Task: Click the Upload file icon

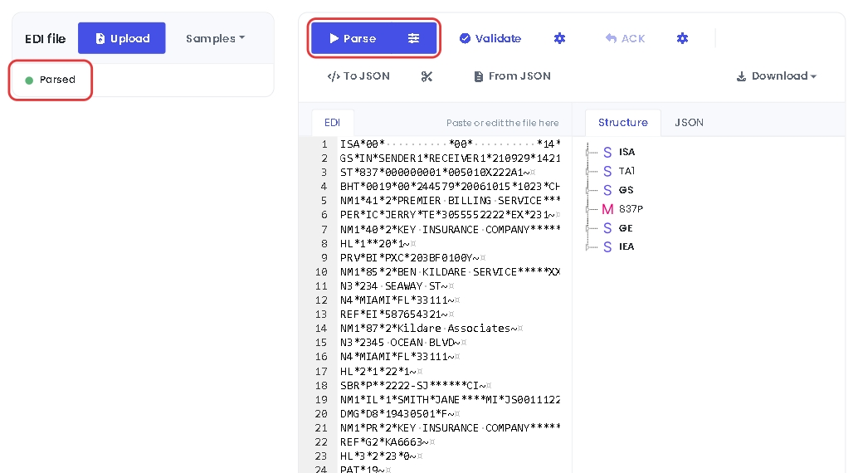Action: click(x=100, y=38)
